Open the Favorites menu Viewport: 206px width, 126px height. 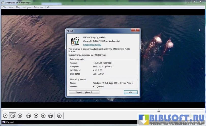coord(38,7)
